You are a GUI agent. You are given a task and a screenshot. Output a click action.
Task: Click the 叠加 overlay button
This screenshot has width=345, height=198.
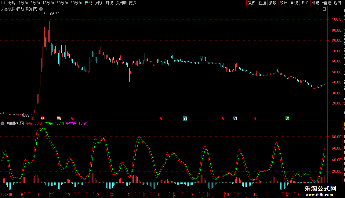pos(262,3)
